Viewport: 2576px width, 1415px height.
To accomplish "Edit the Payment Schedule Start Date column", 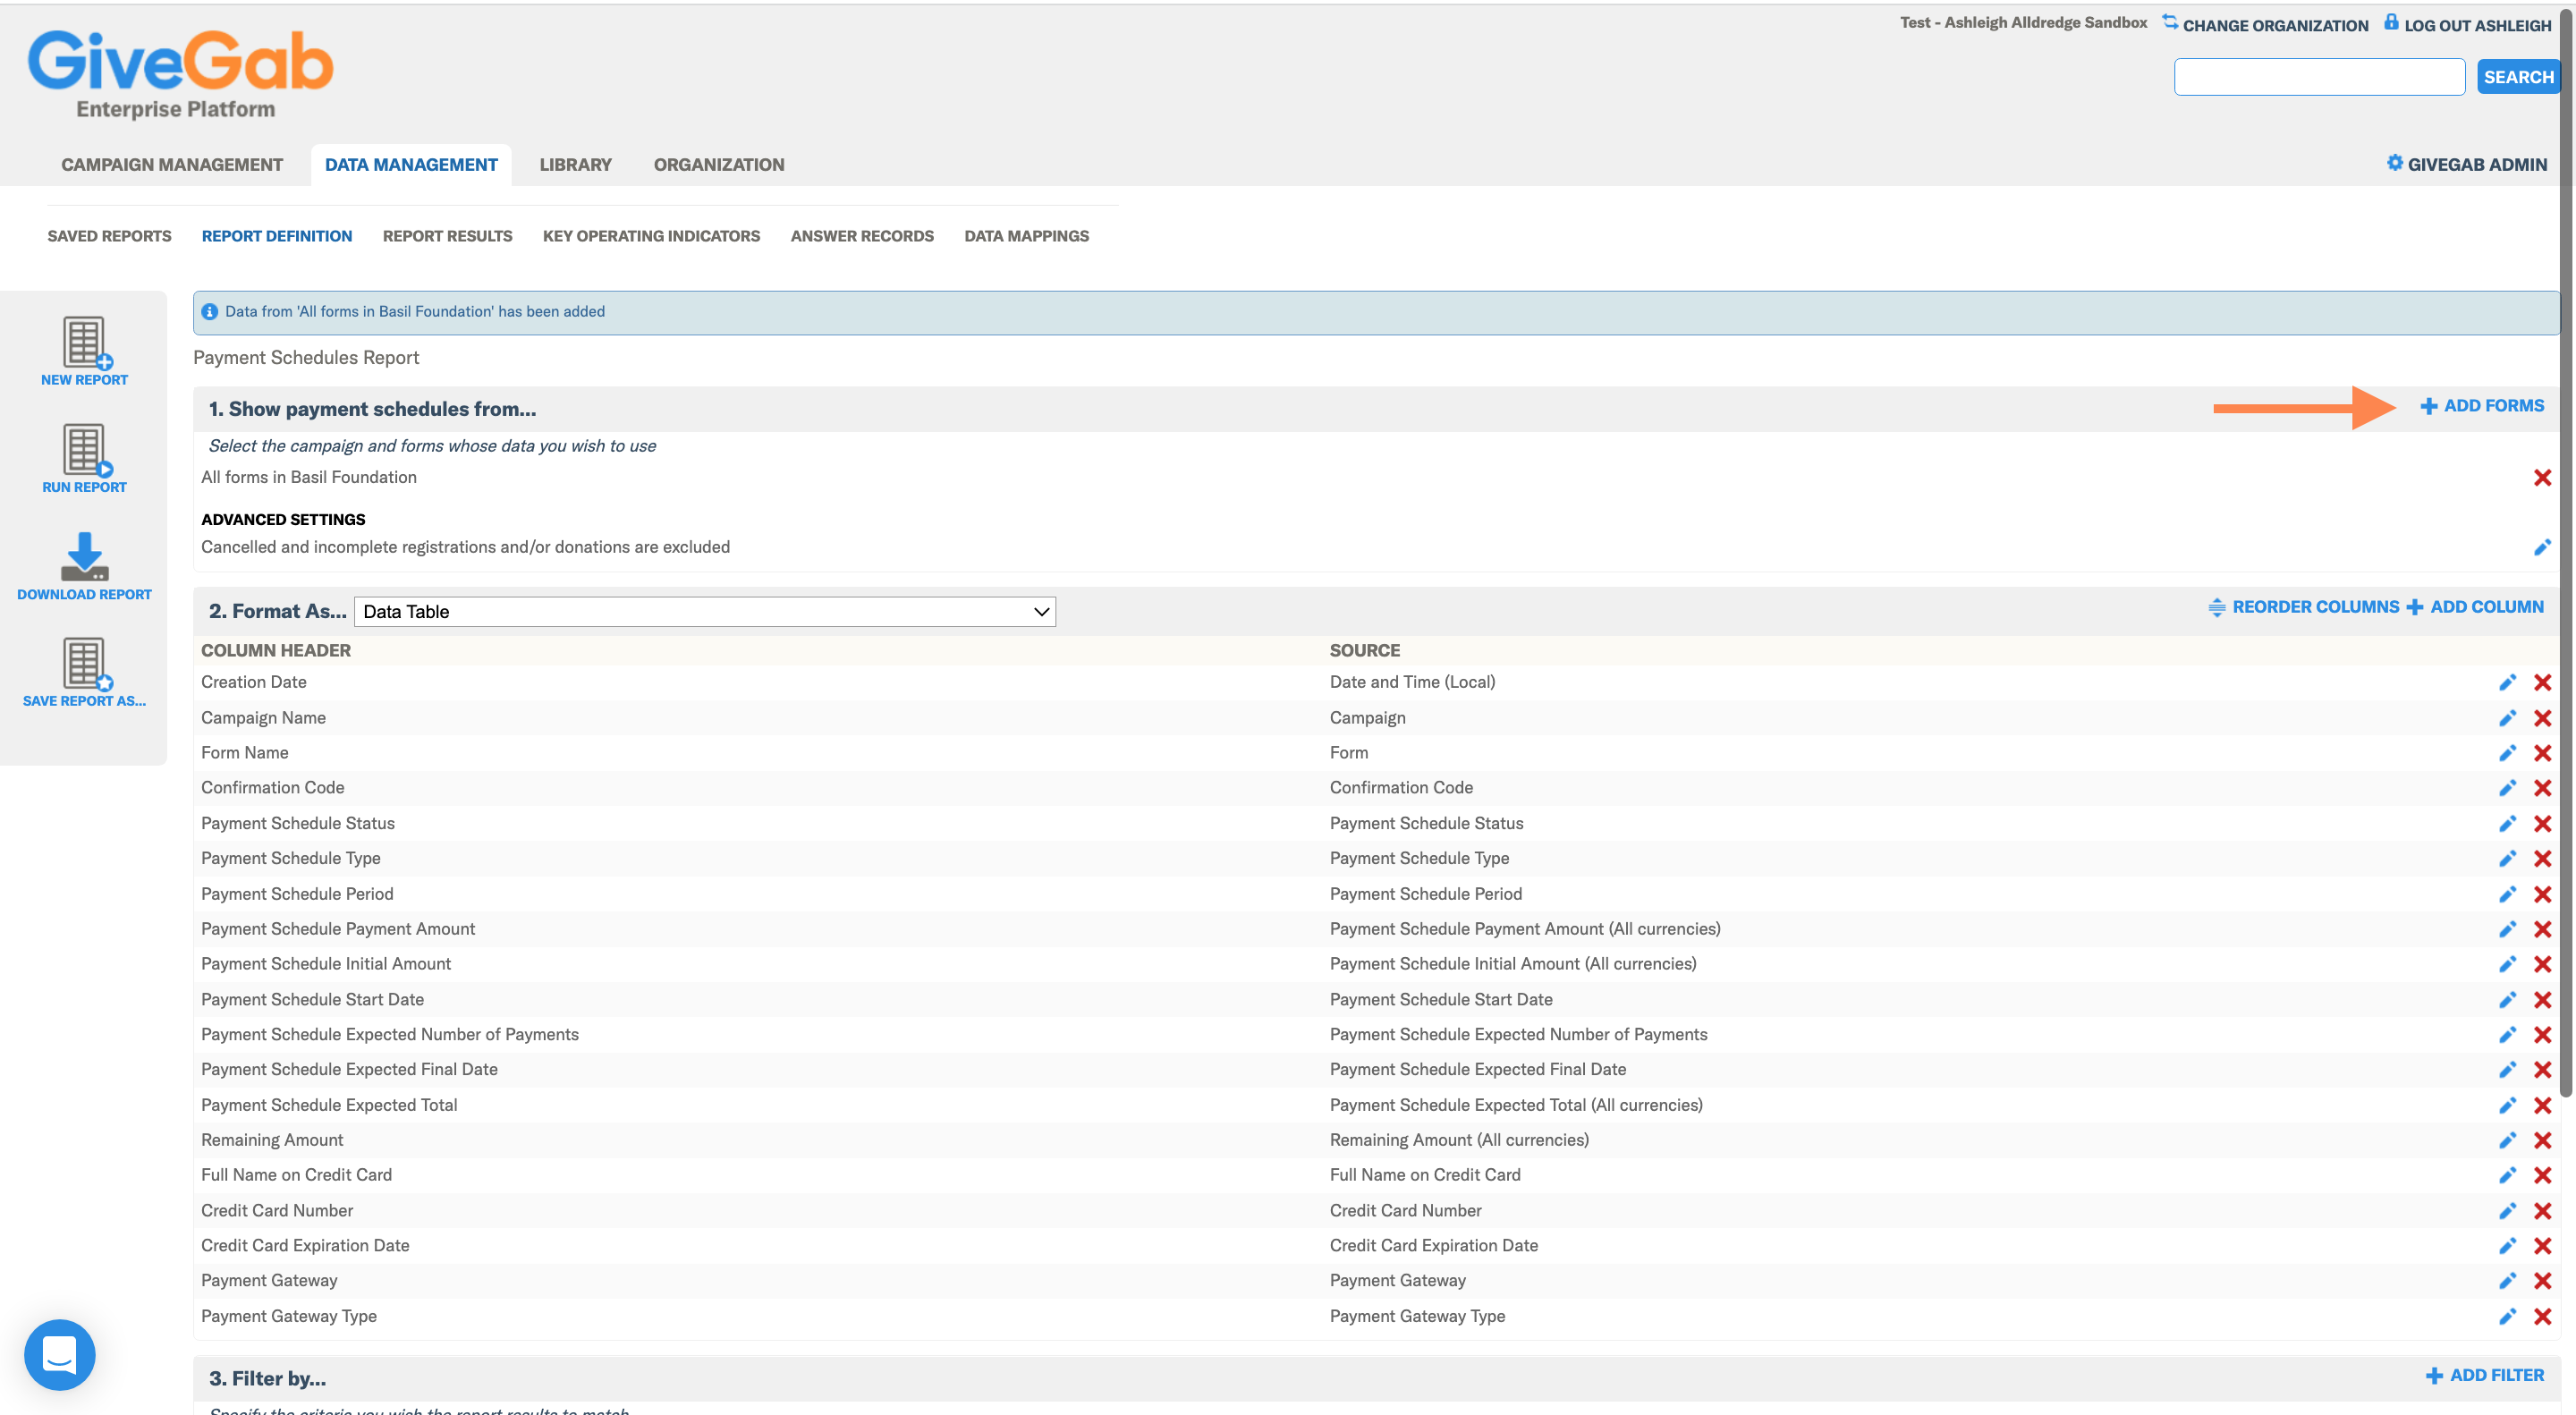I will click(2507, 999).
